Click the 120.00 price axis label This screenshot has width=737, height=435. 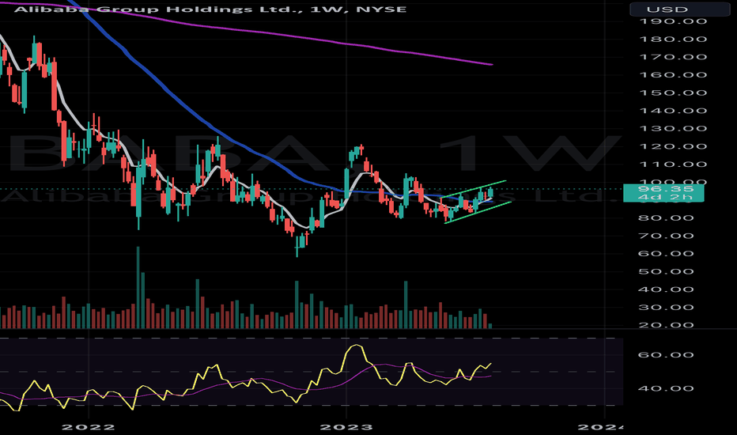pyautogui.click(x=673, y=146)
